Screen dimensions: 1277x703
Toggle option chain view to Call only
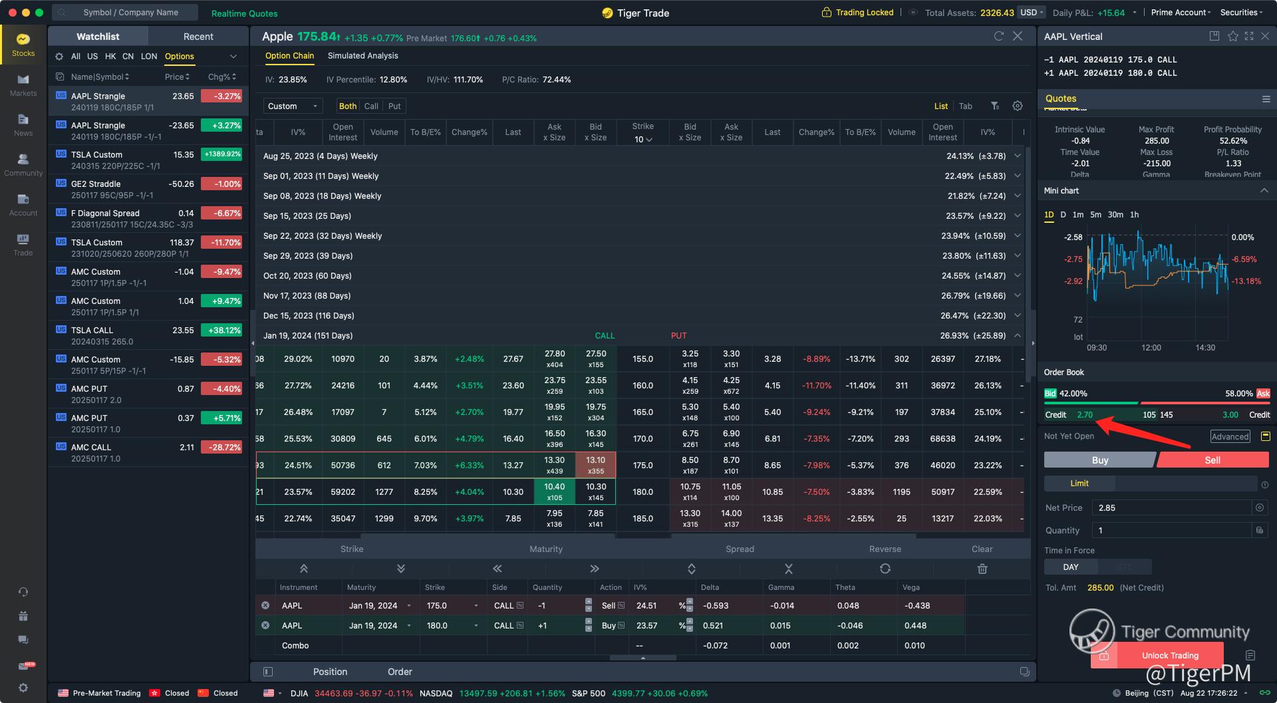tap(371, 106)
